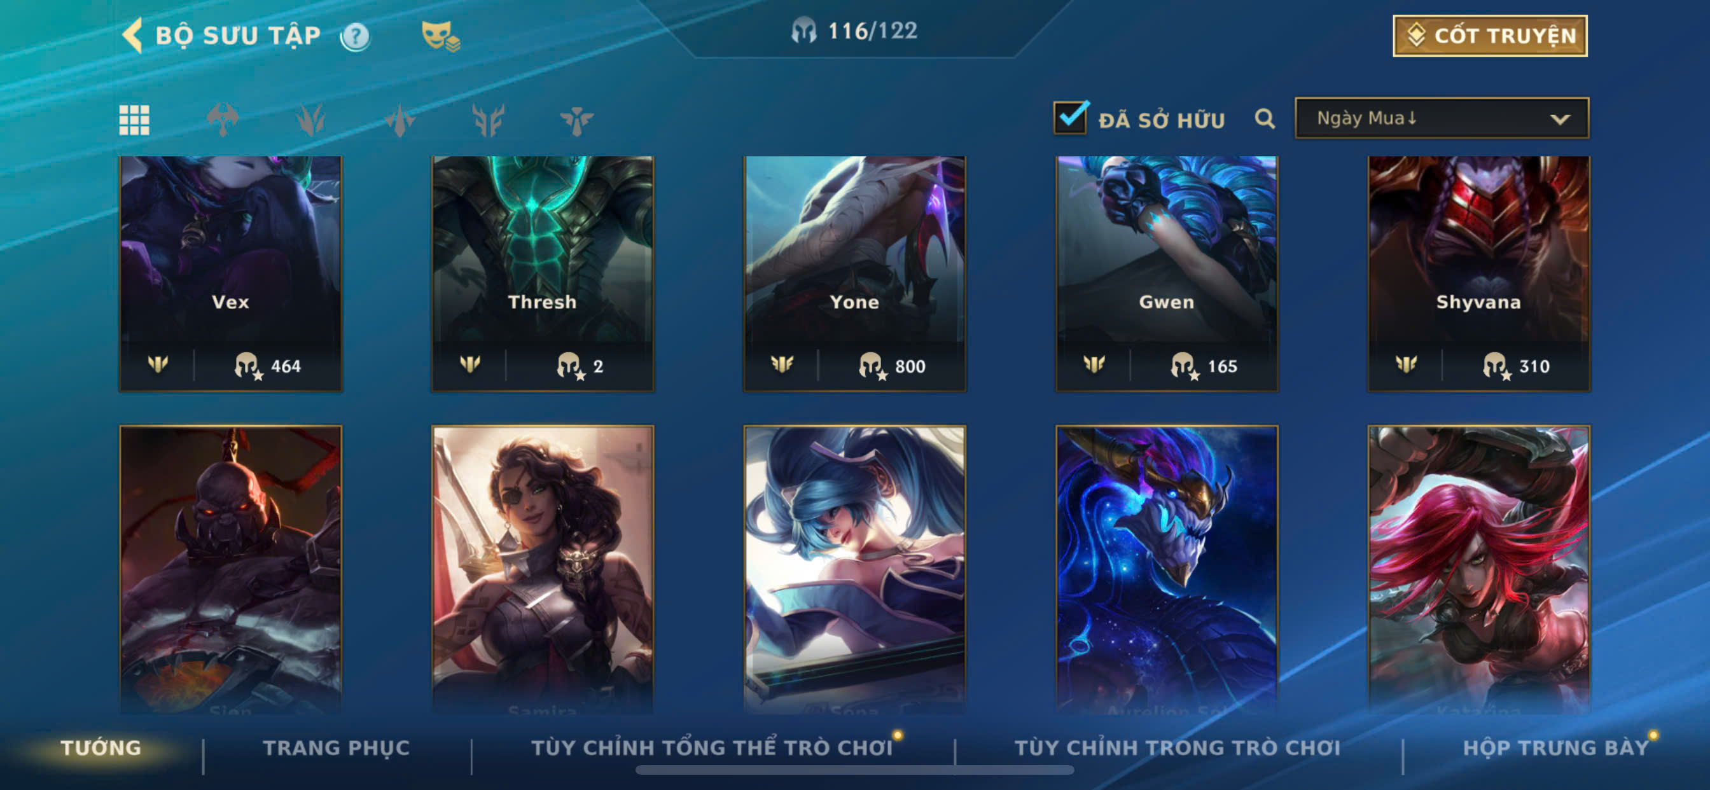Viewport: 1710px width, 790px height.
Task: Expand sort options with the dropdown chevron
Action: pyautogui.click(x=1560, y=120)
